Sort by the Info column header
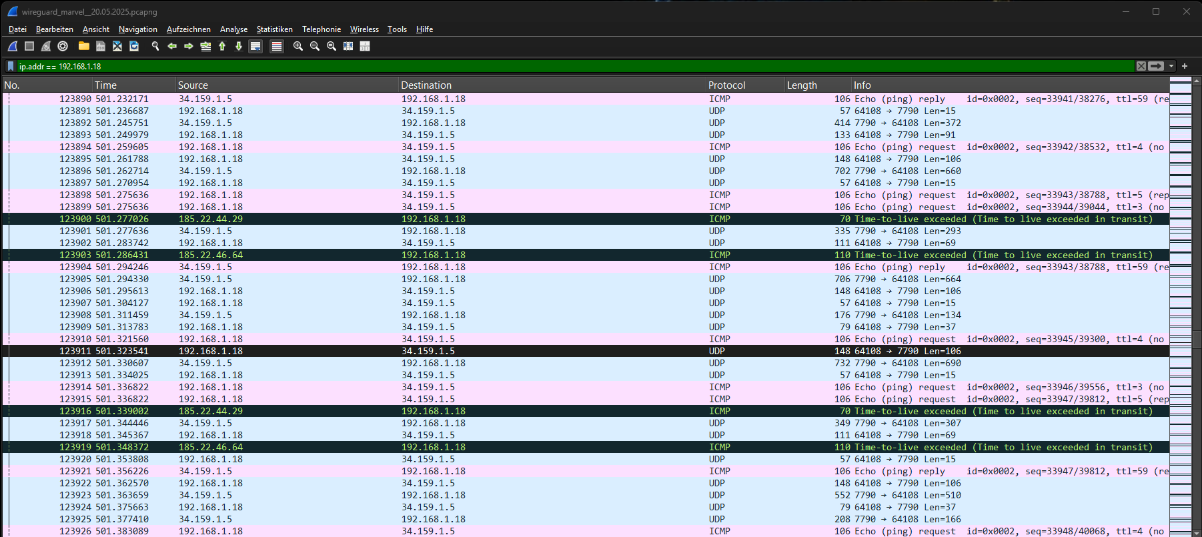This screenshot has height=537, width=1202. 1010,85
